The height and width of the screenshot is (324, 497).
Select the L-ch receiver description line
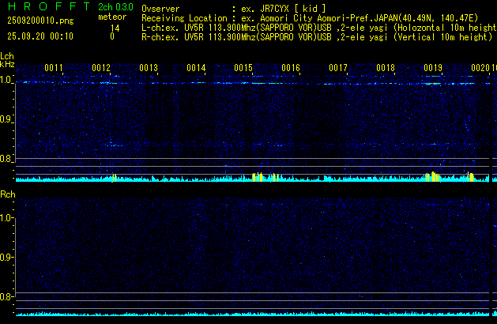pos(318,27)
